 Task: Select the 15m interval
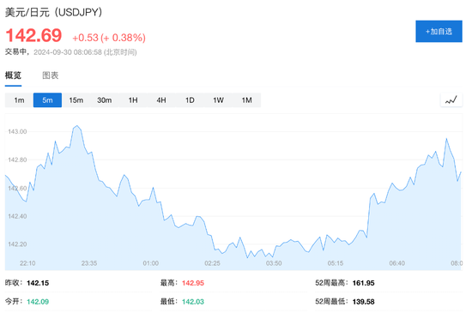(x=76, y=100)
